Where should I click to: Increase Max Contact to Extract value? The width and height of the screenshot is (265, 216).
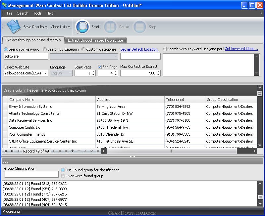tap(158, 72)
